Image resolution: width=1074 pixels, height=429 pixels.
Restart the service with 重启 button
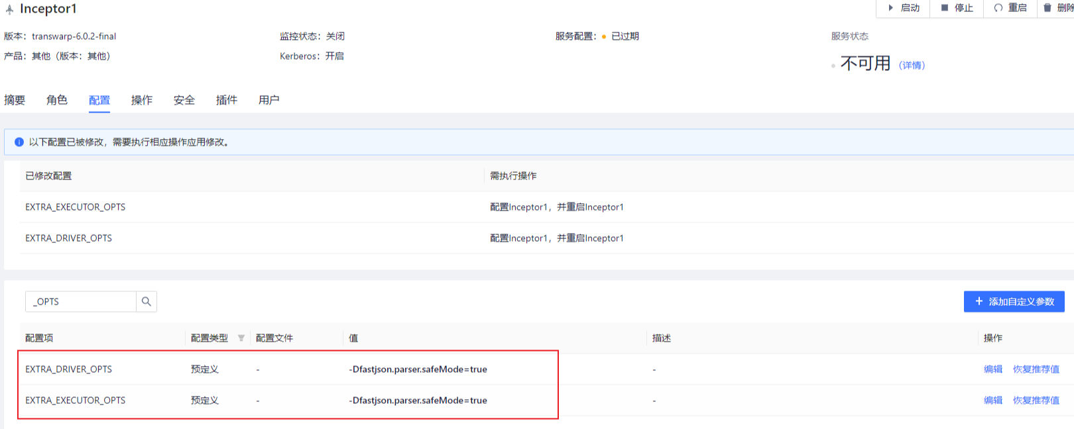click(x=1010, y=8)
